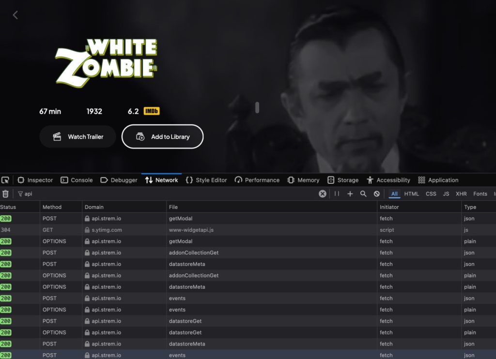Sort by the File column header
The height and width of the screenshot is (359, 496).
point(272,207)
